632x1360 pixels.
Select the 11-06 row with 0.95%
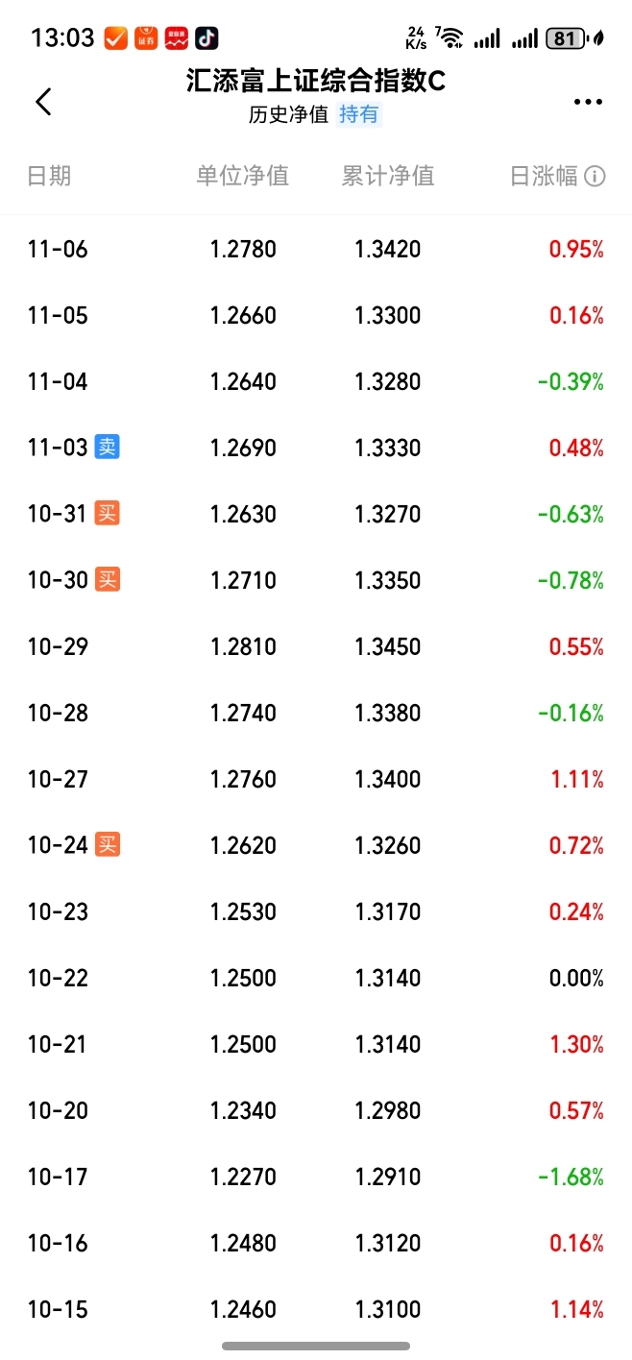point(316,250)
